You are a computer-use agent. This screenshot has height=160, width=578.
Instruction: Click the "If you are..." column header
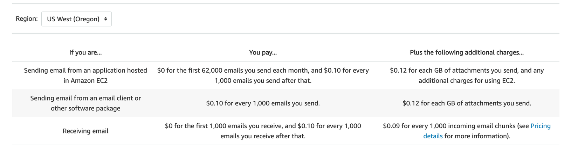[85, 52]
